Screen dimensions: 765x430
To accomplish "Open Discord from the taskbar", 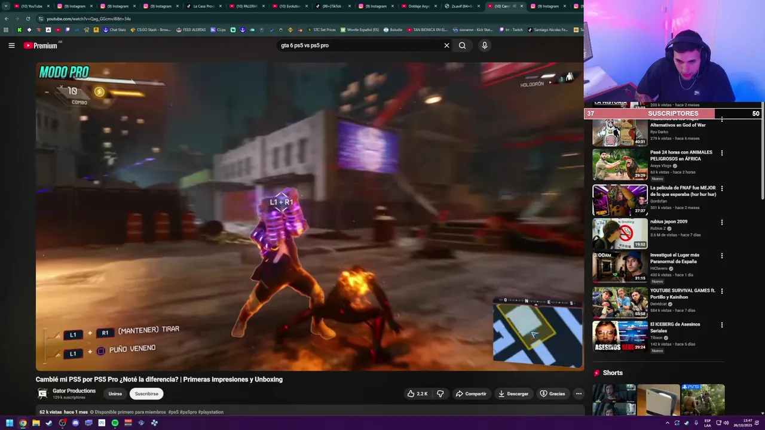I will (75, 423).
